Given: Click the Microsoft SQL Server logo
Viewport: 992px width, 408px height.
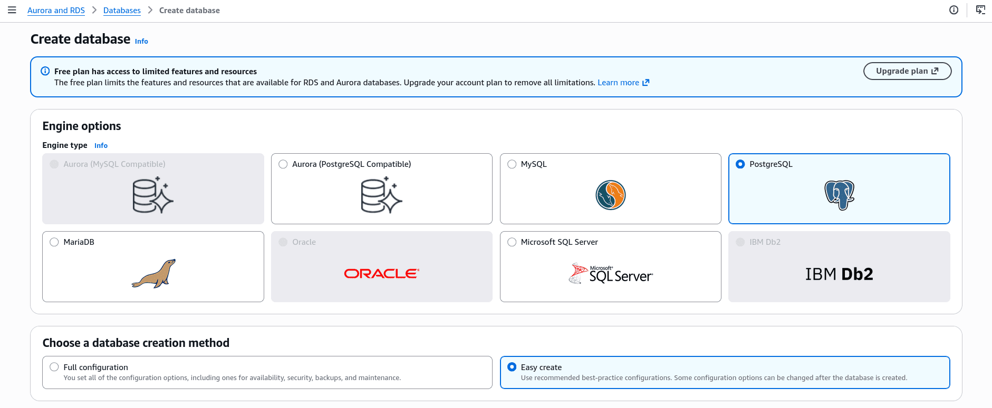Looking at the screenshot, I should point(610,273).
